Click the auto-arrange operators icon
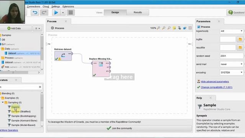 click(180, 28)
